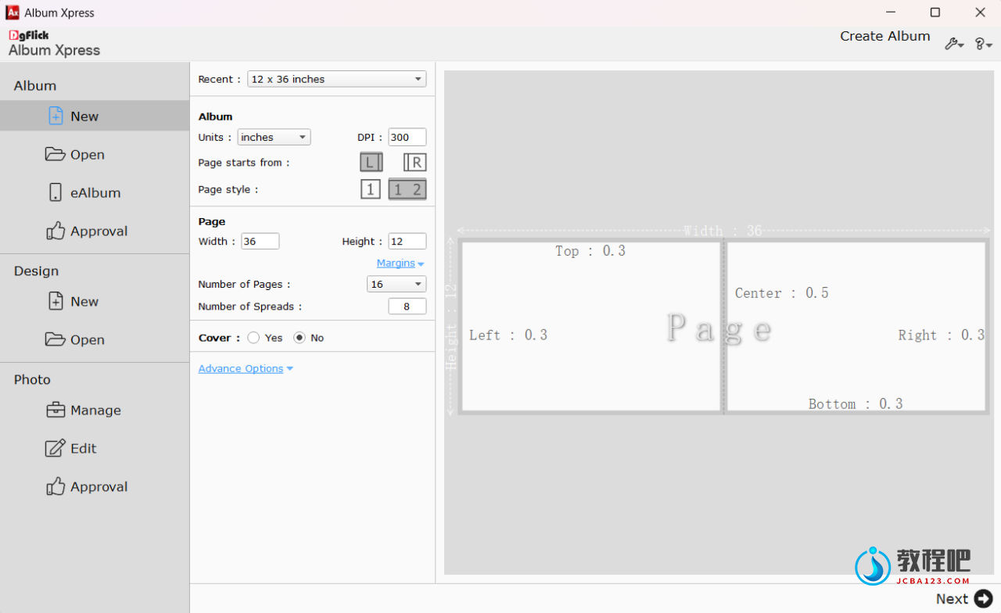Click the "Center : 0.5" margin label

[x=782, y=293]
